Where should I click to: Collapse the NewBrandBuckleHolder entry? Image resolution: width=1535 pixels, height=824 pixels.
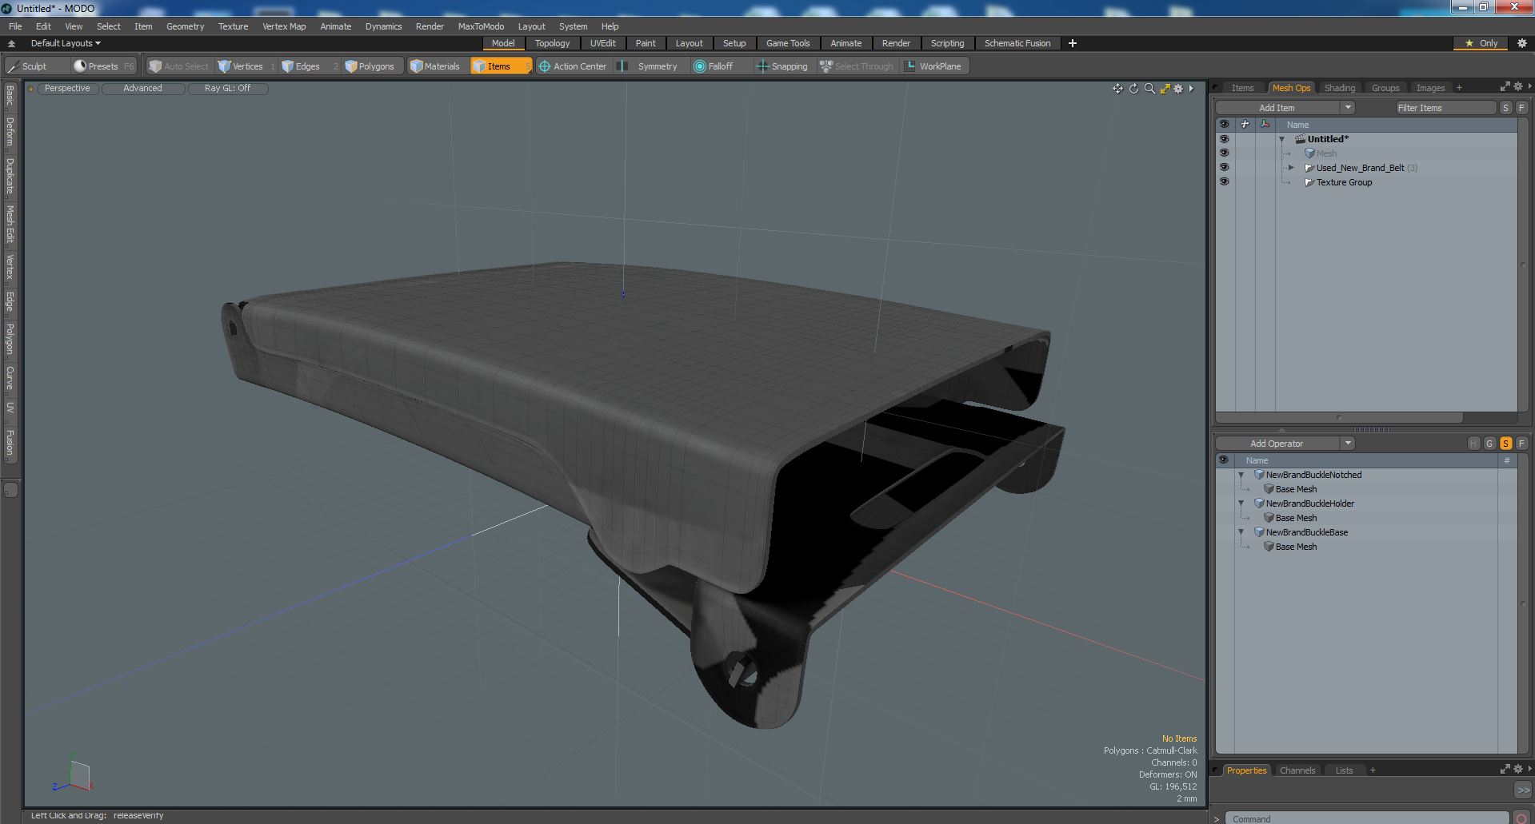(x=1241, y=504)
